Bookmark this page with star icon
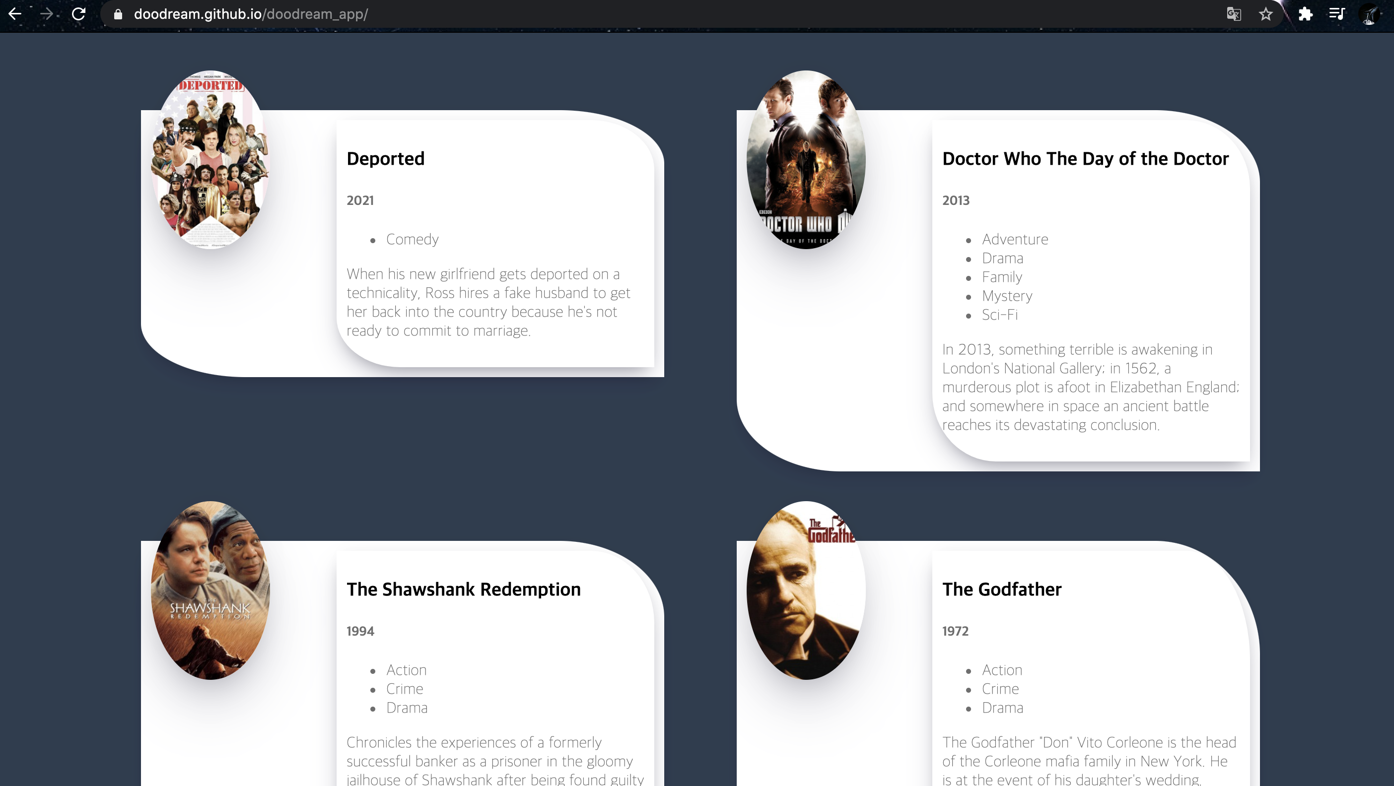The height and width of the screenshot is (786, 1394). pyautogui.click(x=1265, y=14)
